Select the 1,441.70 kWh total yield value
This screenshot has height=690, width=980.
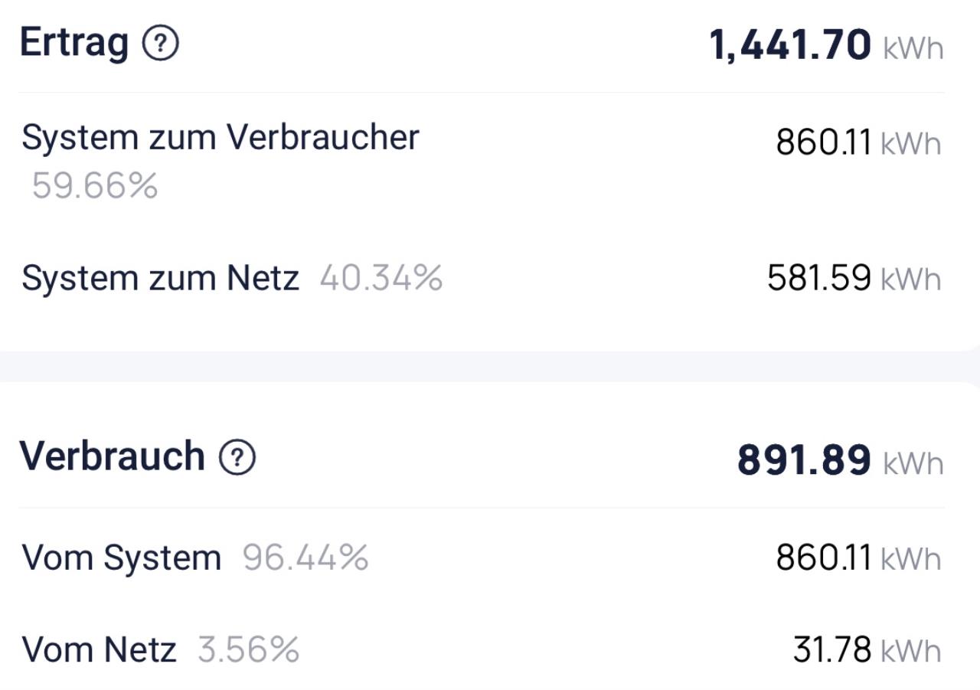pos(790,45)
